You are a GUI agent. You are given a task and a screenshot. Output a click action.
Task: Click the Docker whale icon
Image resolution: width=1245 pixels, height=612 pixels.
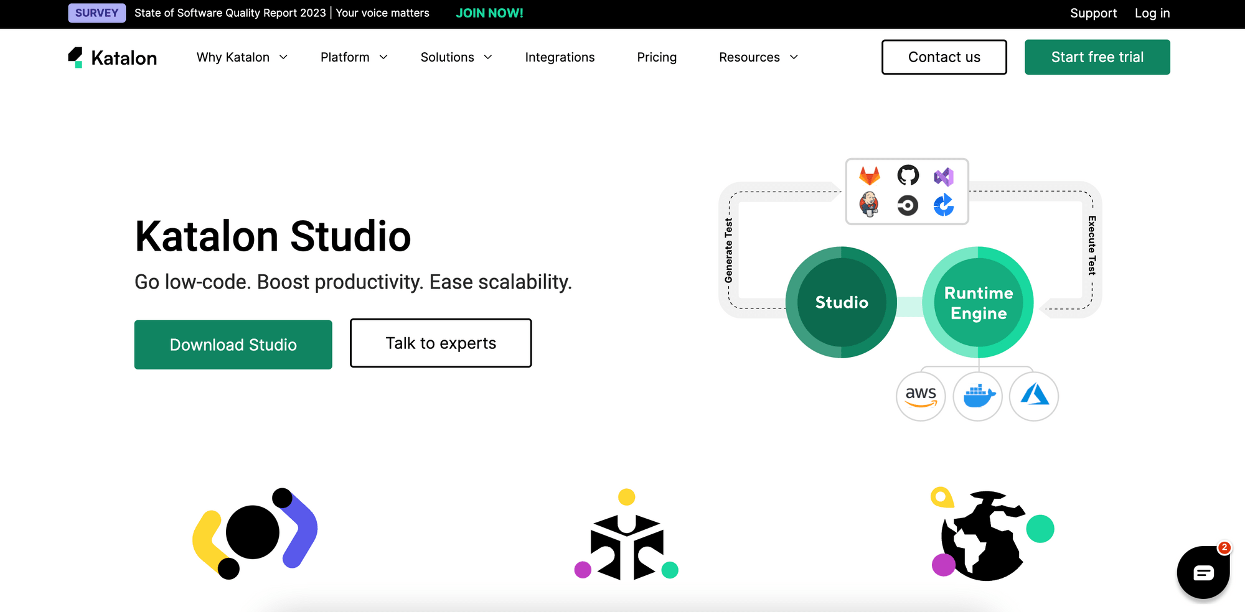click(978, 396)
